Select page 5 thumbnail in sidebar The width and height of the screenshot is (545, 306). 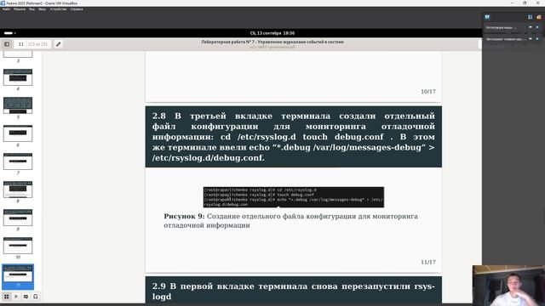pos(18,105)
